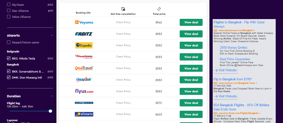Collapse the Duration filter section
The width and height of the screenshot is (283, 123).
click(52, 96)
